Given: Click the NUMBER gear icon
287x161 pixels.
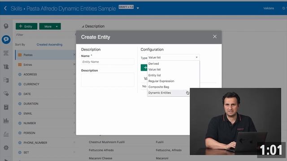Looking at the screenshot, I should pyautogui.click(x=20, y=123).
